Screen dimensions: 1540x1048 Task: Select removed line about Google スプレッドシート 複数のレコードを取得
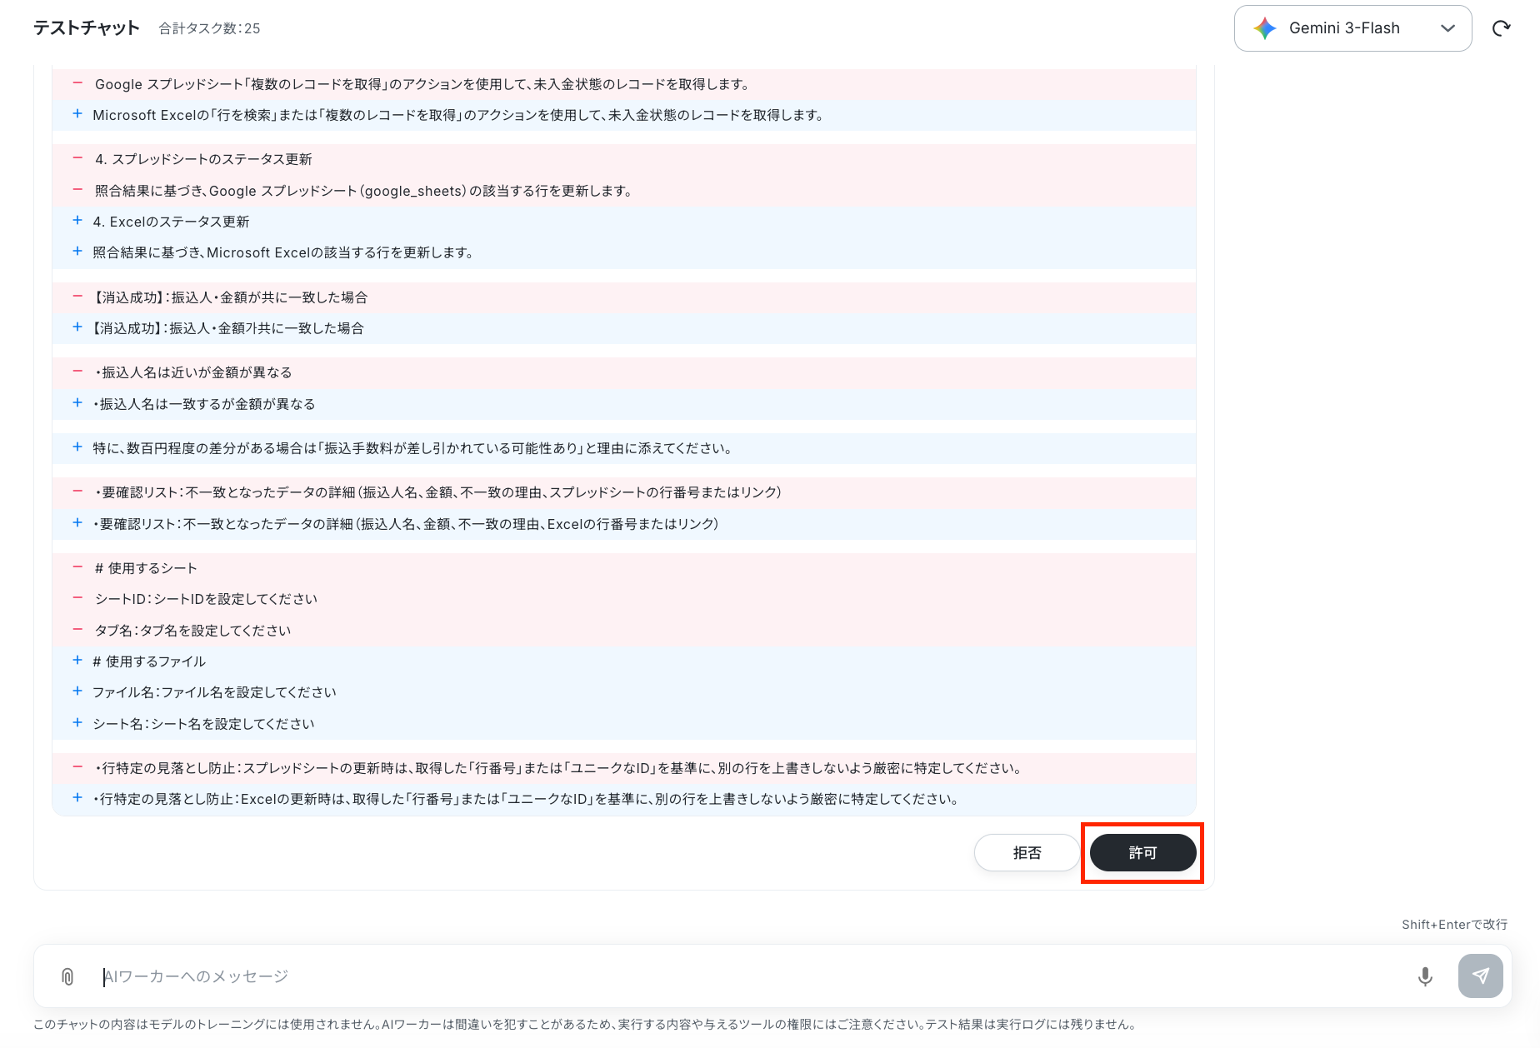pos(624,84)
